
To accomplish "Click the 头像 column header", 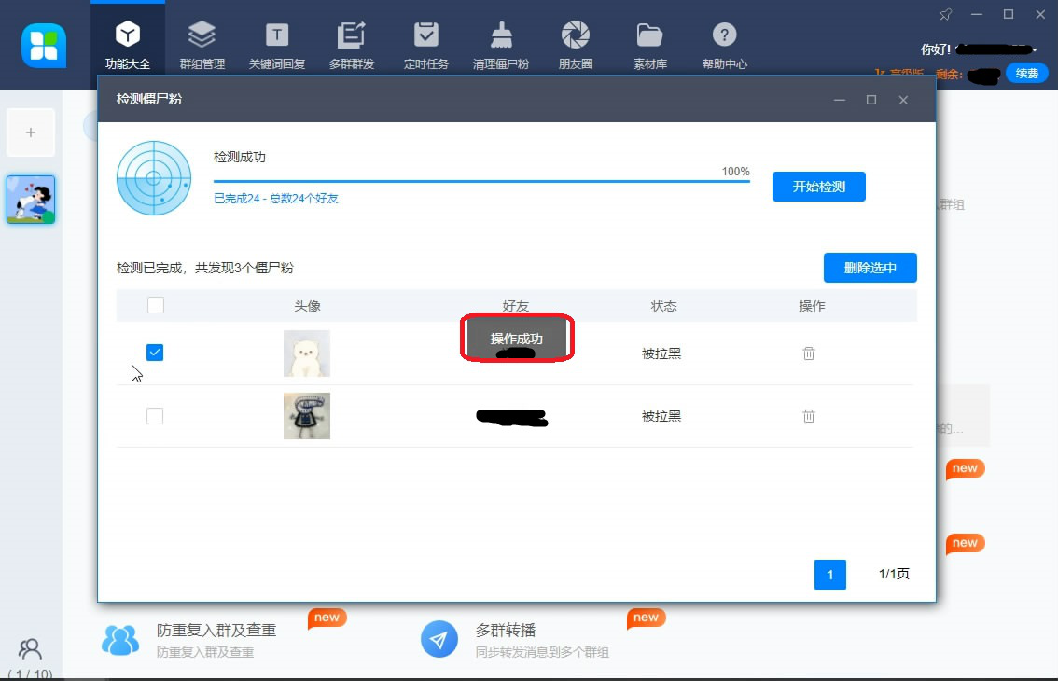I will point(307,306).
